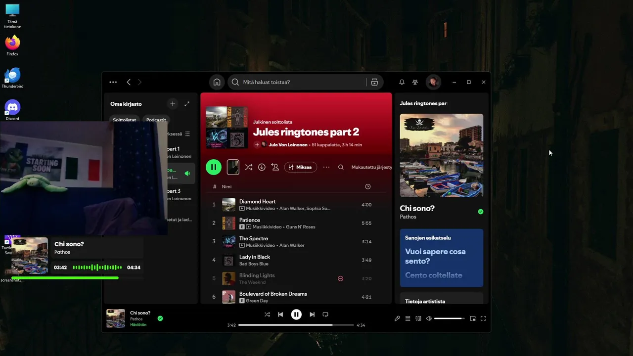Screen dimensions: 633x356
Task: Open Chi sono? album art in right panel
Action: (442, 156)
